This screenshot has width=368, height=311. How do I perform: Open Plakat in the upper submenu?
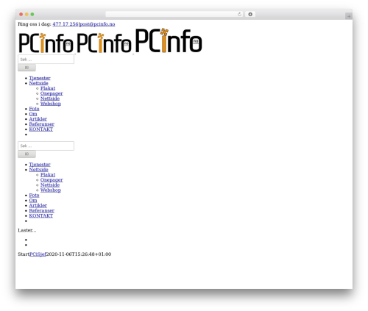(x=48, y=88)
